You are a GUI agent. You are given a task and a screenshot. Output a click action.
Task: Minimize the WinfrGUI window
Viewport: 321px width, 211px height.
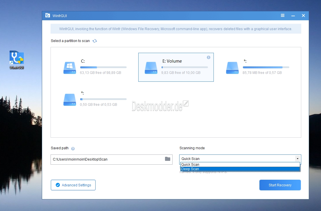(293, 16)
